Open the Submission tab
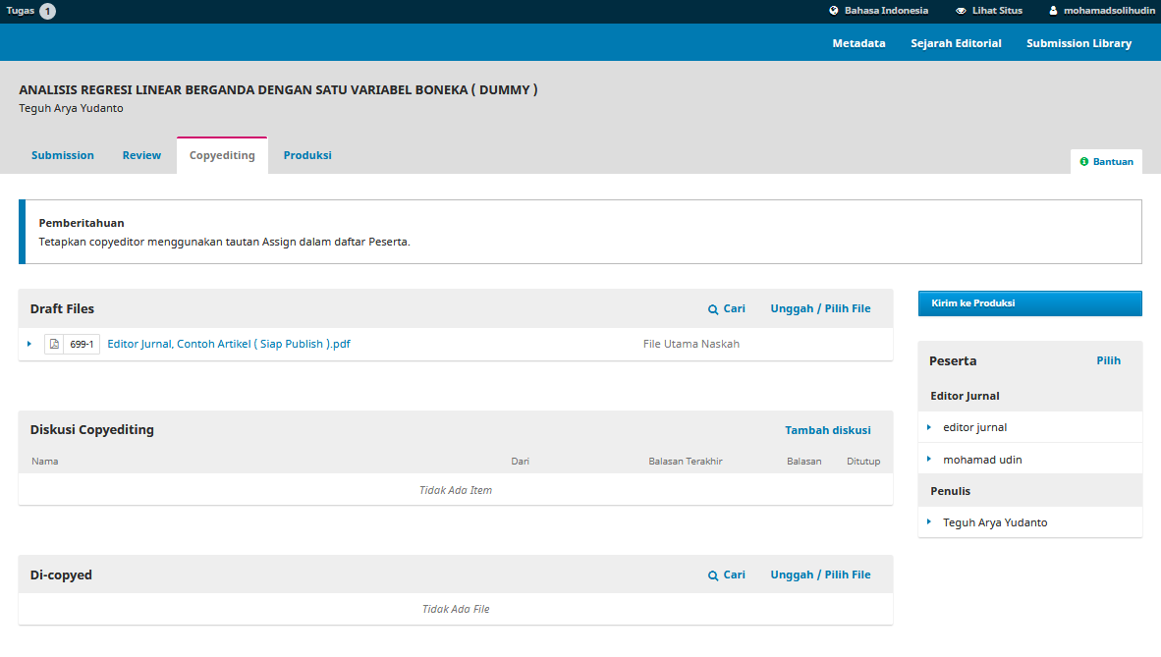The height and width of the screenshot is (657, 1161). (63, 155)
